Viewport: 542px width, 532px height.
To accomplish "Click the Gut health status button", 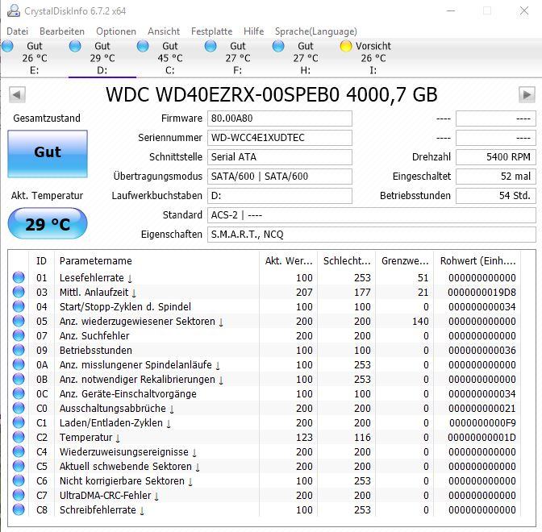I will 48,154.
